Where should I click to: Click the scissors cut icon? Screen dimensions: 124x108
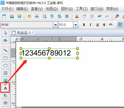[77, 16]
